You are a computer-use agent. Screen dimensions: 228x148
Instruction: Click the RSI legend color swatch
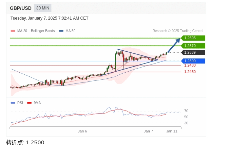pos(13,103)
